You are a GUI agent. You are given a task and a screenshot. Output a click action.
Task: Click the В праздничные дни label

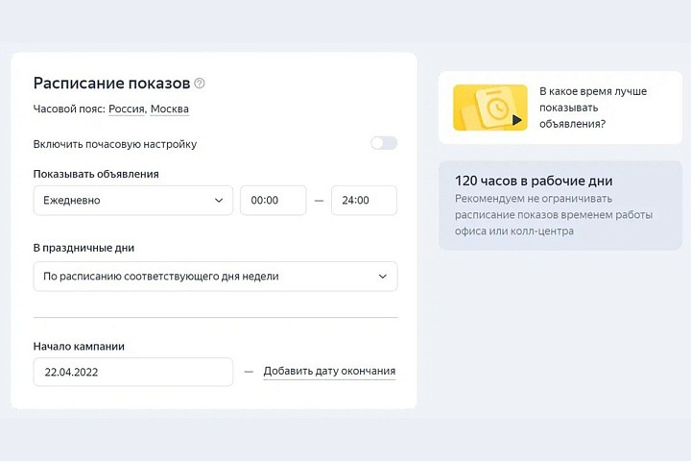click(x=83, y=248)
